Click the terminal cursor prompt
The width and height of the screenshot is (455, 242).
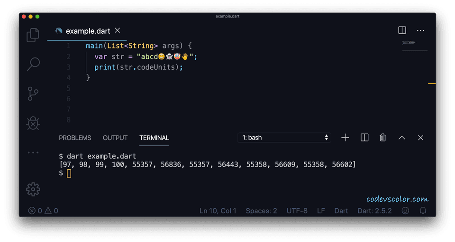[69, 174]
